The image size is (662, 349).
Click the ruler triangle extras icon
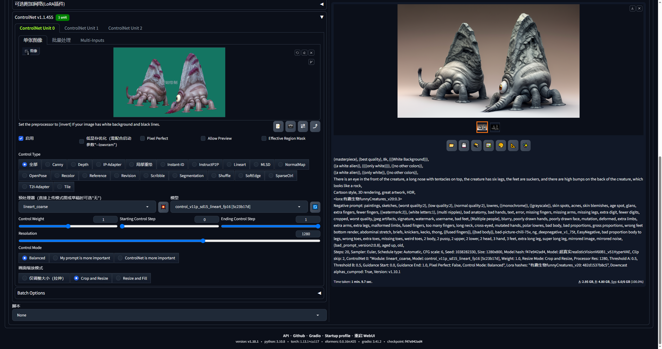click(513, 146)
